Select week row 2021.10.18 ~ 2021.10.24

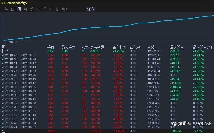click(107, 59)
